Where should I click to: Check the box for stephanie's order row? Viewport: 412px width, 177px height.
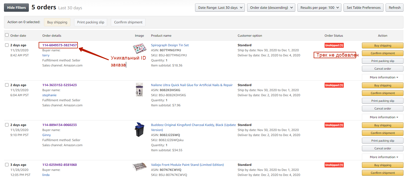(x=7, y=85)
